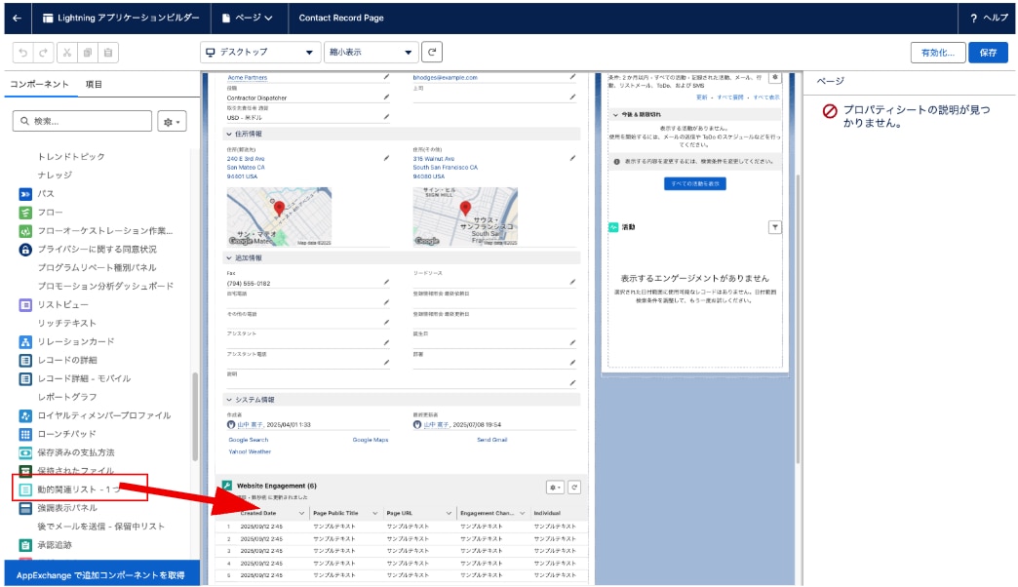
Task: Refresh the Website Engagement related list
Action: [x=574, y=488]
